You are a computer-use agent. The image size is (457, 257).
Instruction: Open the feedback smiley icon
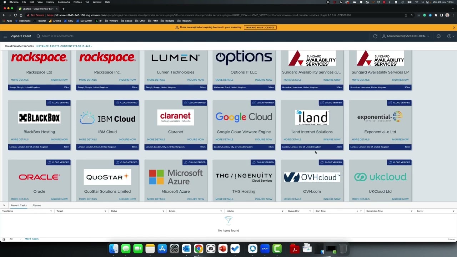pyautogui.click(x=438, y=36)
